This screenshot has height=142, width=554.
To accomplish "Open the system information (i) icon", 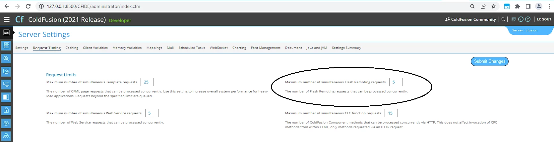I will [521, 19].
